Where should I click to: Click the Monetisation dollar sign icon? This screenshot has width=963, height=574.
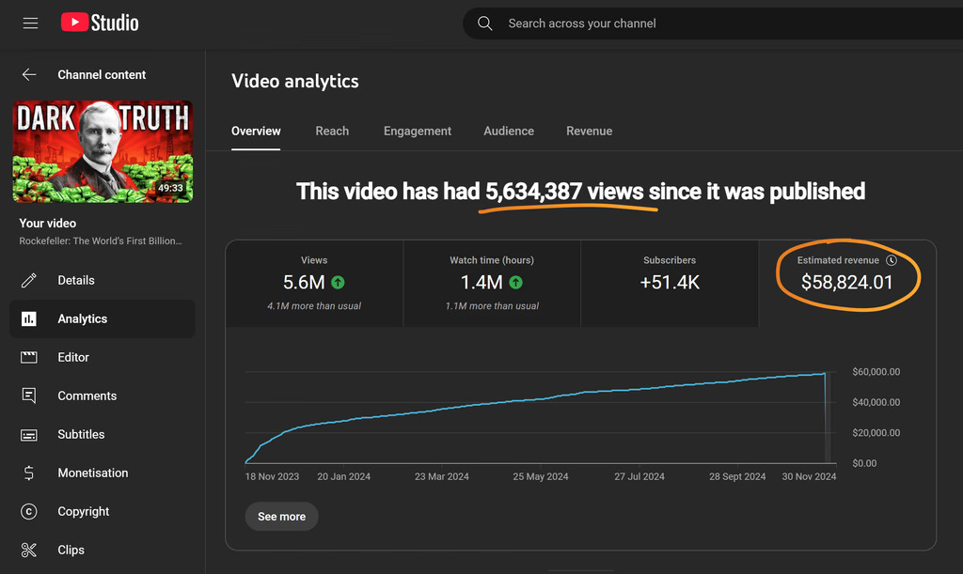pyautogui.click(x=29, y=473)
